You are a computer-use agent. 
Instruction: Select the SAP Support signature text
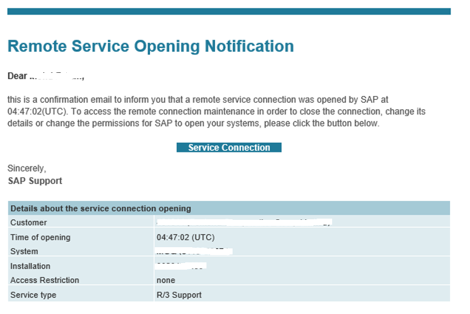tap(35, 181)
